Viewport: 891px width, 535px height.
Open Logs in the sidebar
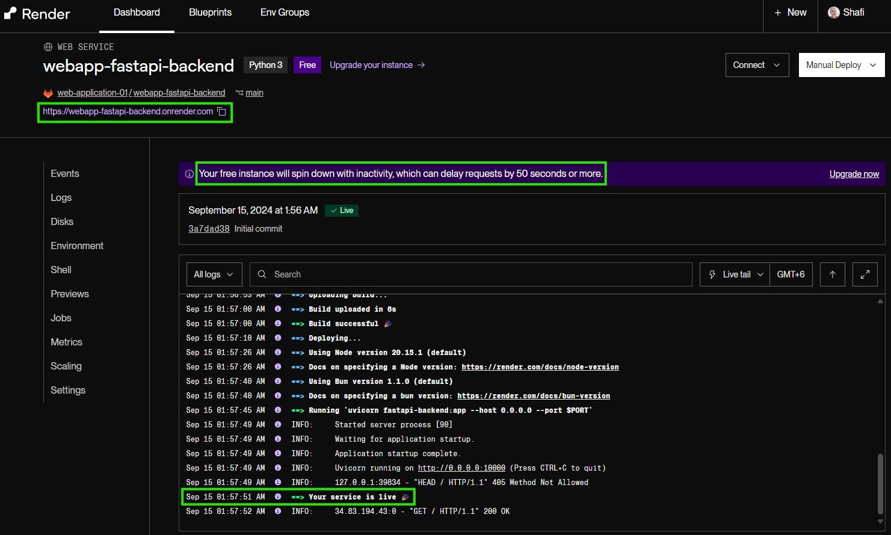61,198
